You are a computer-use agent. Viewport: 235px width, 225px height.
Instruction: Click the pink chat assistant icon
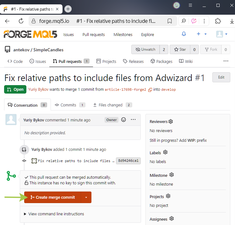194,21
